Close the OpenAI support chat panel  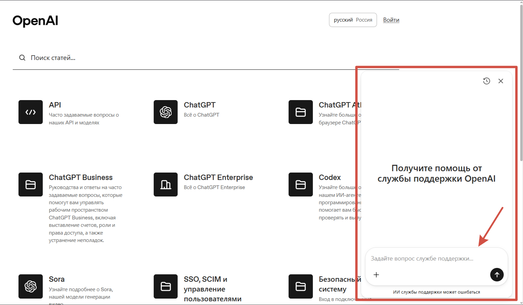(501, 81)
